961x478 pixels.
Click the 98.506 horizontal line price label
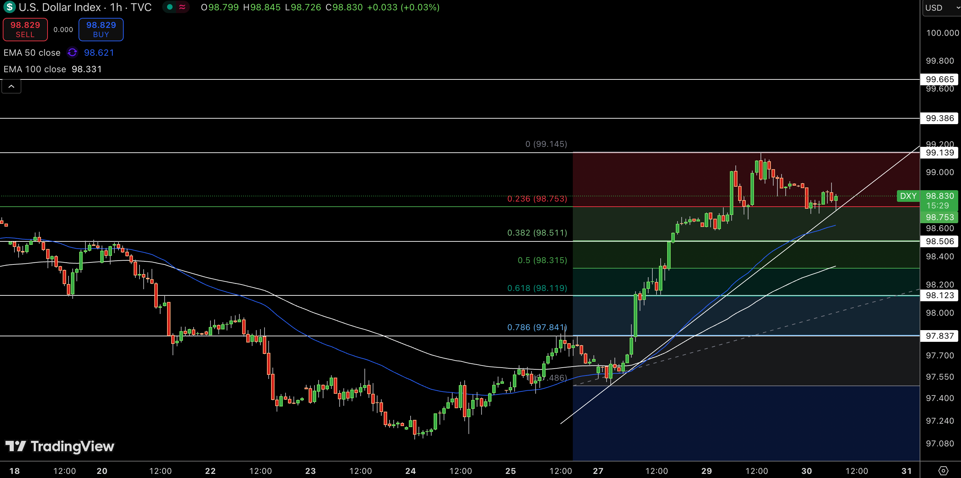coord(939,241)
